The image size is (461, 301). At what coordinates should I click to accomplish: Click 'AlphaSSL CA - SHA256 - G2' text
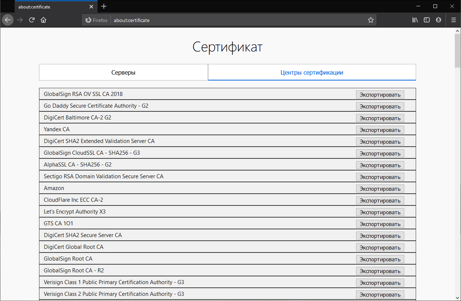click(78, 165)
